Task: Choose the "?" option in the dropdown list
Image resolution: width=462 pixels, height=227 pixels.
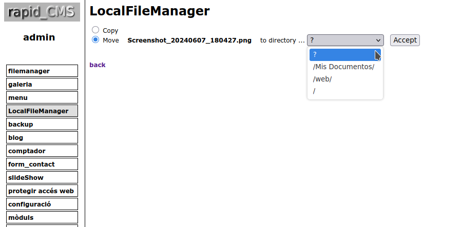Action: tap(345, 55)
